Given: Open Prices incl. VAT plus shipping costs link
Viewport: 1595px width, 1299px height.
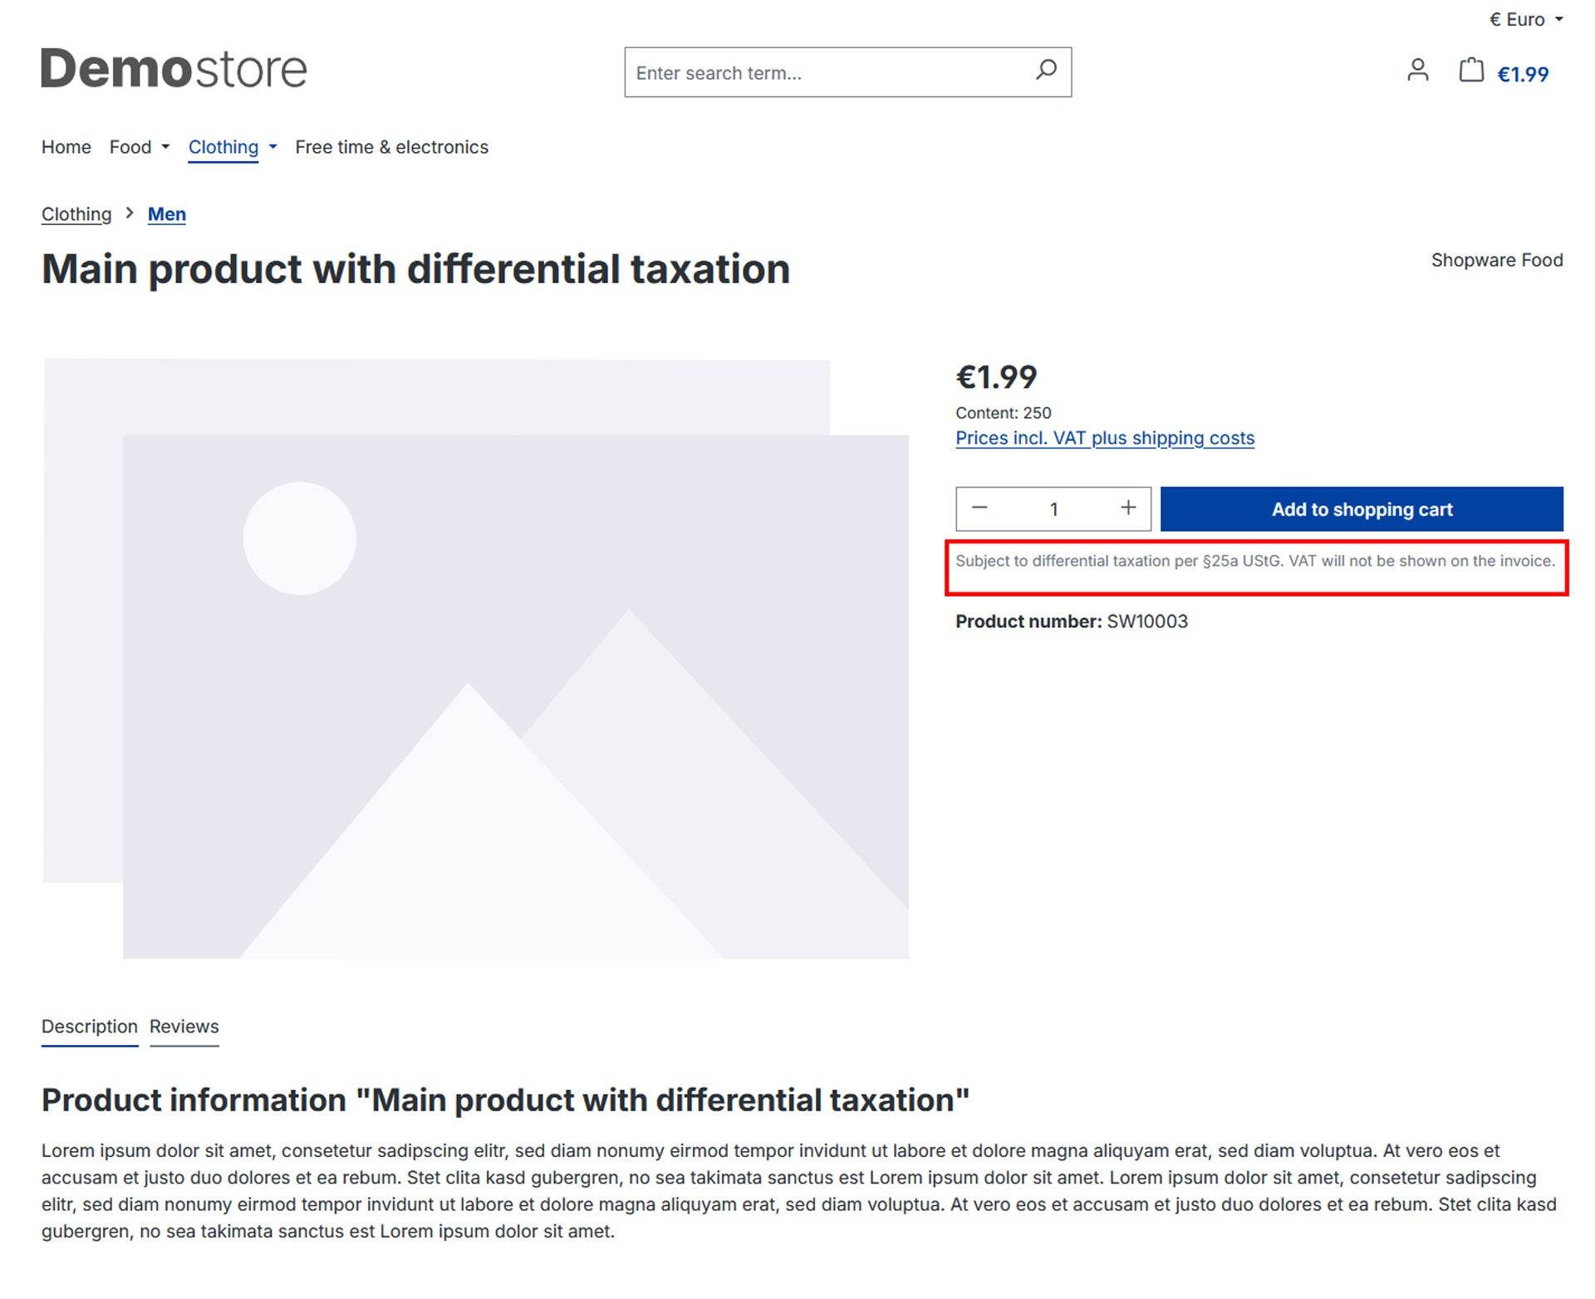Looking at the screenshot, I should 1104,438.
